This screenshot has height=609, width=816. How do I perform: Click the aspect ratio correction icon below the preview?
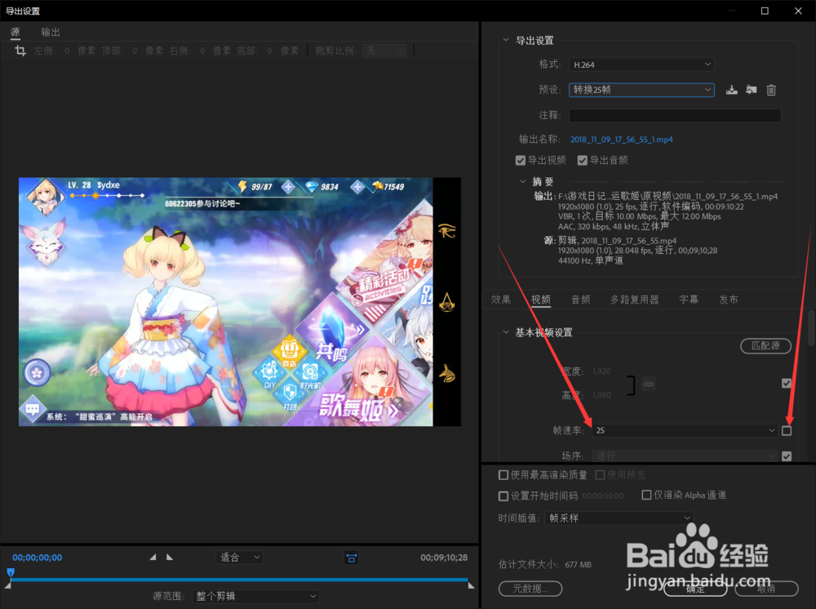(351, 558)
